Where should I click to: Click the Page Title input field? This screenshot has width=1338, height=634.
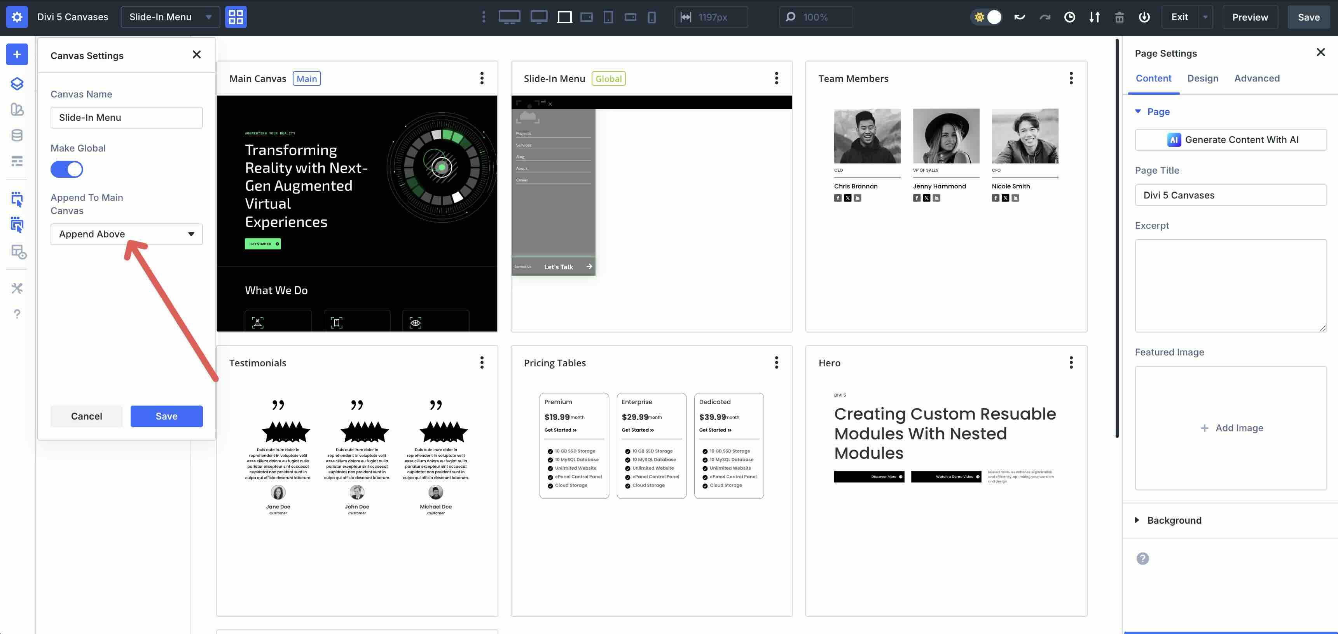(1230, 195)
